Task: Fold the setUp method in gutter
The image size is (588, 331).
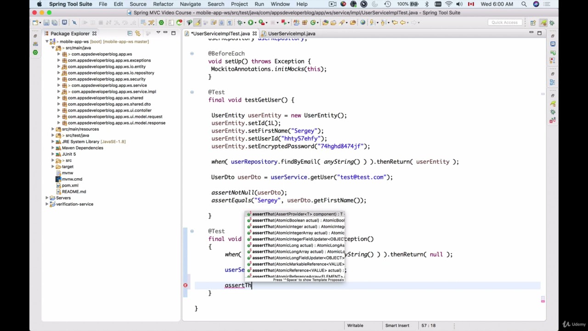Action: [192, 53]
